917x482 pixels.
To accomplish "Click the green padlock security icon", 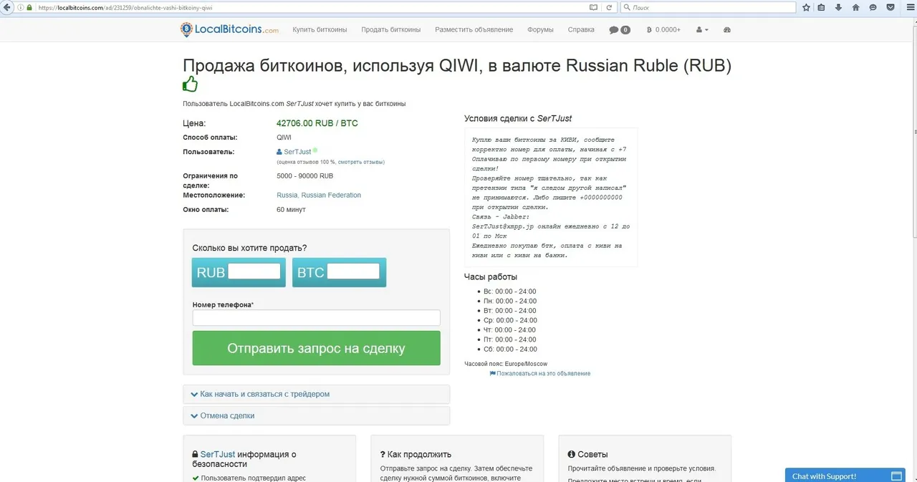I will click(29, 7).
